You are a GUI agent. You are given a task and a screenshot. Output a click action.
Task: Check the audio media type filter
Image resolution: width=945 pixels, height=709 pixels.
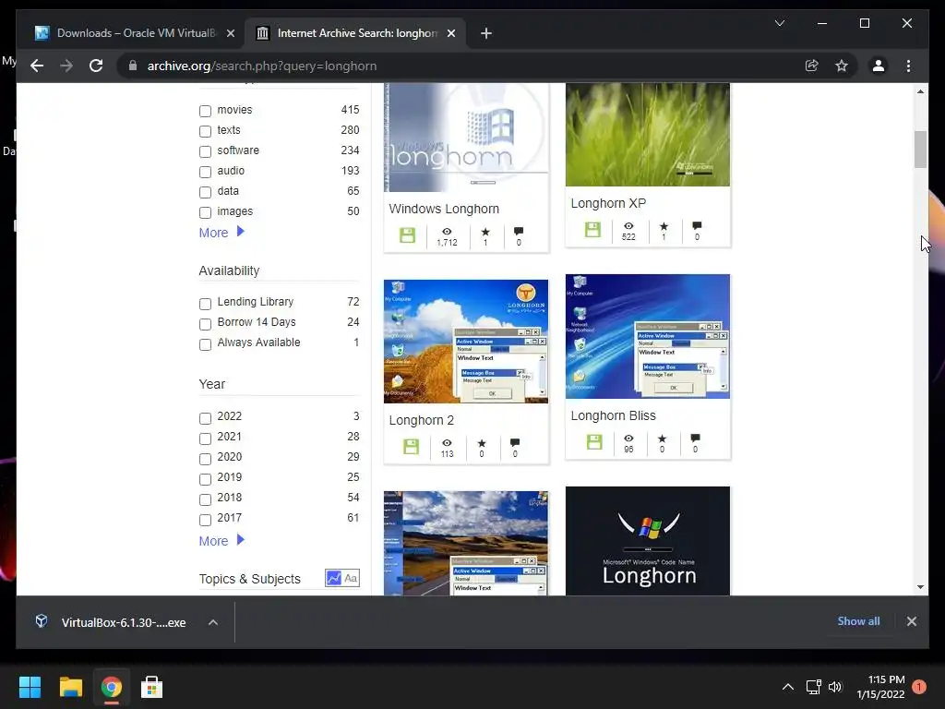(x=205, y=172)
